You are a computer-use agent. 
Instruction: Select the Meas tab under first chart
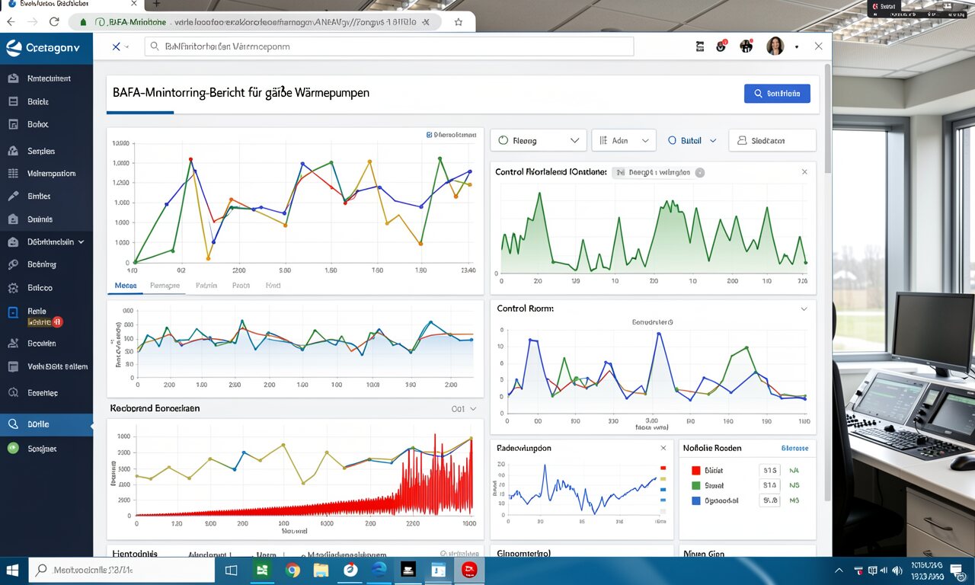pos(125,286)
